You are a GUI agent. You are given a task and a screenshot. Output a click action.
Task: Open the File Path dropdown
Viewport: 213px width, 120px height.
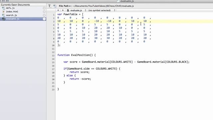click(x=65, y=6)
